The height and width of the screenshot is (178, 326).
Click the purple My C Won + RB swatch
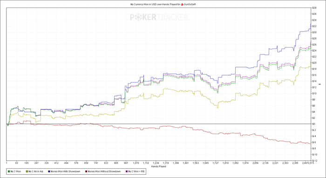point(126,171)
